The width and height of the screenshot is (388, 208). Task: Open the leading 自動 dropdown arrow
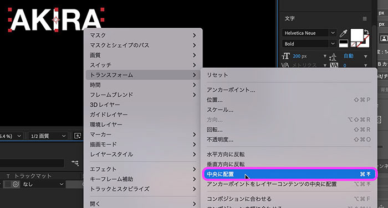click(x=365, y=56)
